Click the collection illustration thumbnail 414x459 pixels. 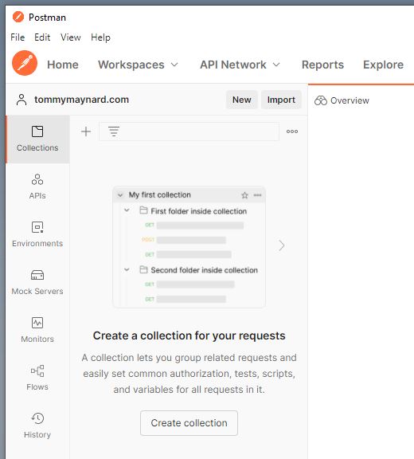189,247
